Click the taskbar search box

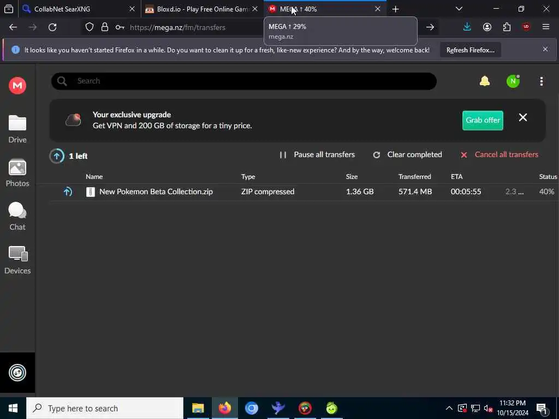click(x=105, y=408)
